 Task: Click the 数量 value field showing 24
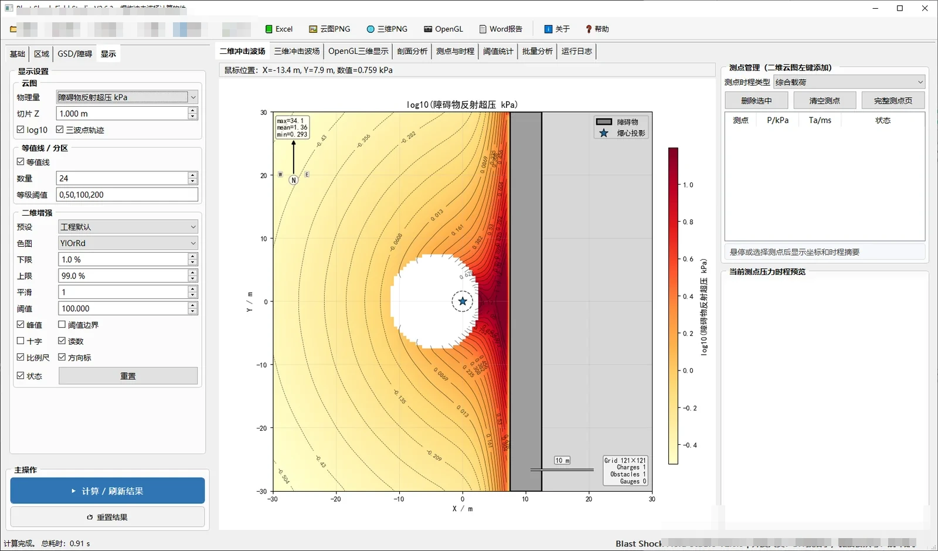pyautogui.click(x=122, y=178)
